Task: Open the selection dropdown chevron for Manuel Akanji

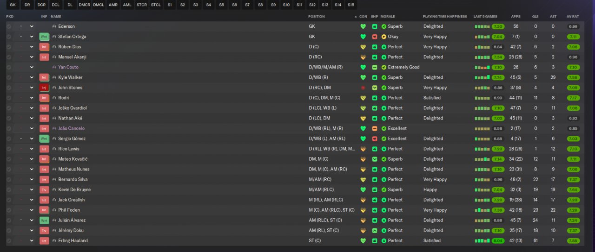Action: (x=32, y=57)
